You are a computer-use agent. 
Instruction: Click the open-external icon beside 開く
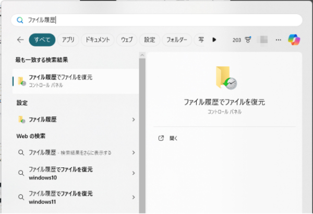coord(161,138)
